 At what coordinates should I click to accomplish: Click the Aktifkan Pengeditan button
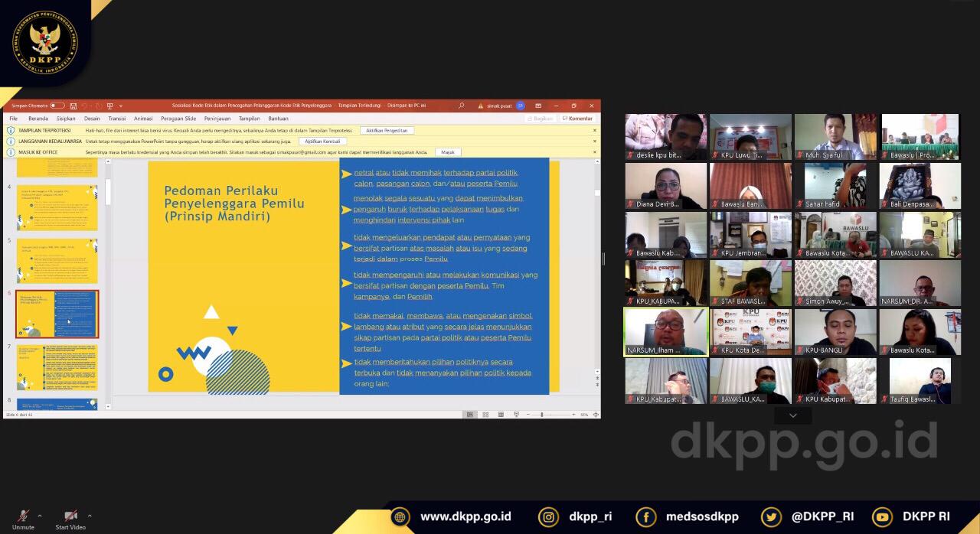click(388, 130)
